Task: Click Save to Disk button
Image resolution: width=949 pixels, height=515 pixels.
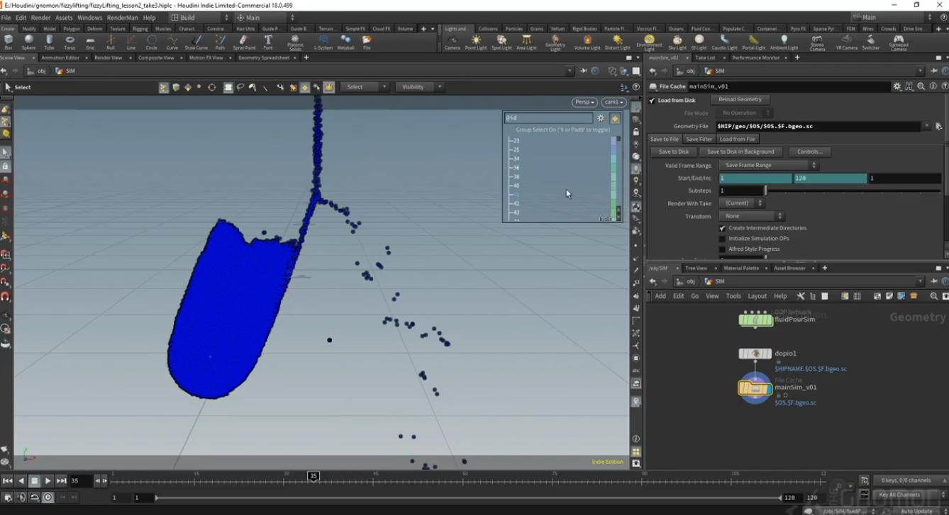Action: [x=674, y=152]
